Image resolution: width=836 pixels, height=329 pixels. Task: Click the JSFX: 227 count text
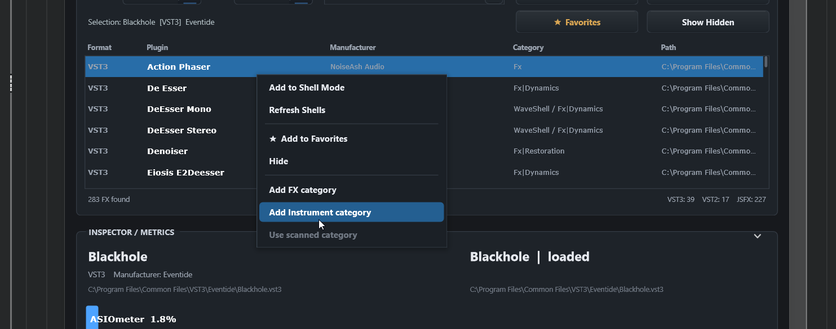point(751,200)
